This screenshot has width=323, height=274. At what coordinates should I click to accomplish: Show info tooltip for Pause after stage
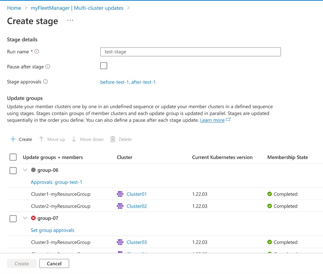pyautogui.click(x=48, y=67)
